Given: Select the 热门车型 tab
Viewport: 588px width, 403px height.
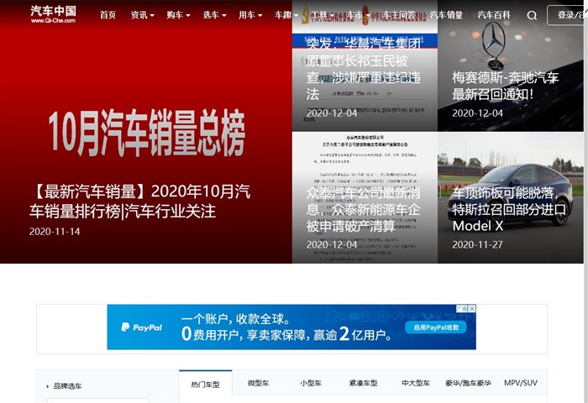Looking at the screenshot, I should pos(206,385).
